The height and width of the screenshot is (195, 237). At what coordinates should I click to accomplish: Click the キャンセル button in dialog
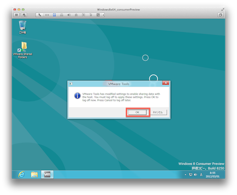point(158,112)
